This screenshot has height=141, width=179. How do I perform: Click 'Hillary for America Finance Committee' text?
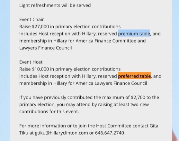(94, 41)
